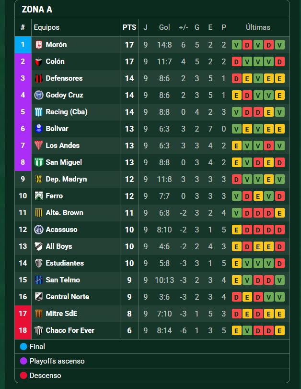This screenshot has height=389, width=301.
Task: Click the purple Playoffs ascenso legend dot
Action: [23, 361]
